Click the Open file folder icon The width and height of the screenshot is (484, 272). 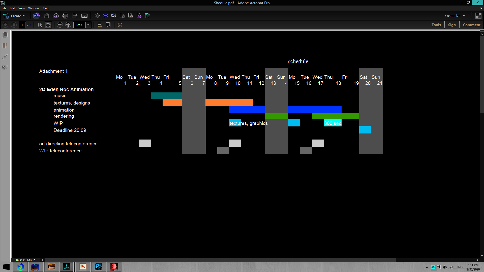pyautogui.click(x=36, y=16)
